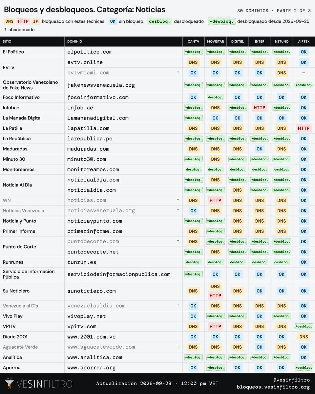
Task: Click the noticiaypunto.com domain
Action: point(95,221)
